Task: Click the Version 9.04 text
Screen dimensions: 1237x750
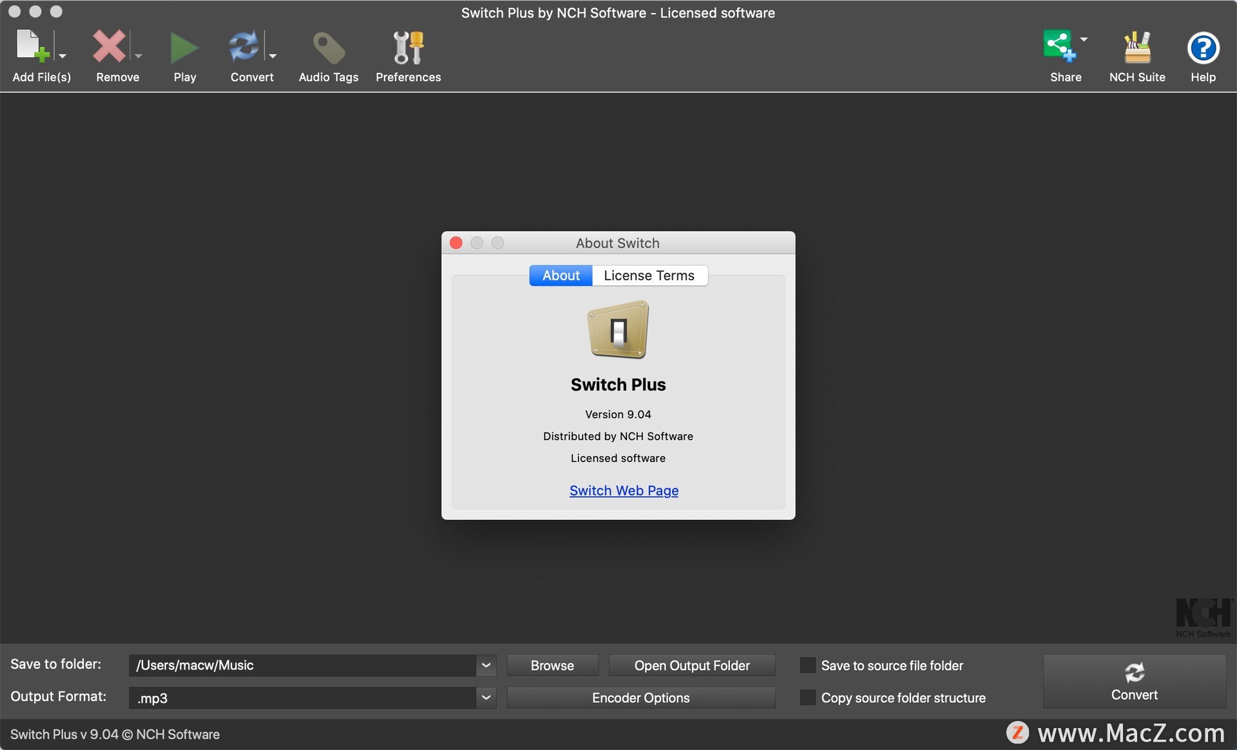Action: (618, 414)
